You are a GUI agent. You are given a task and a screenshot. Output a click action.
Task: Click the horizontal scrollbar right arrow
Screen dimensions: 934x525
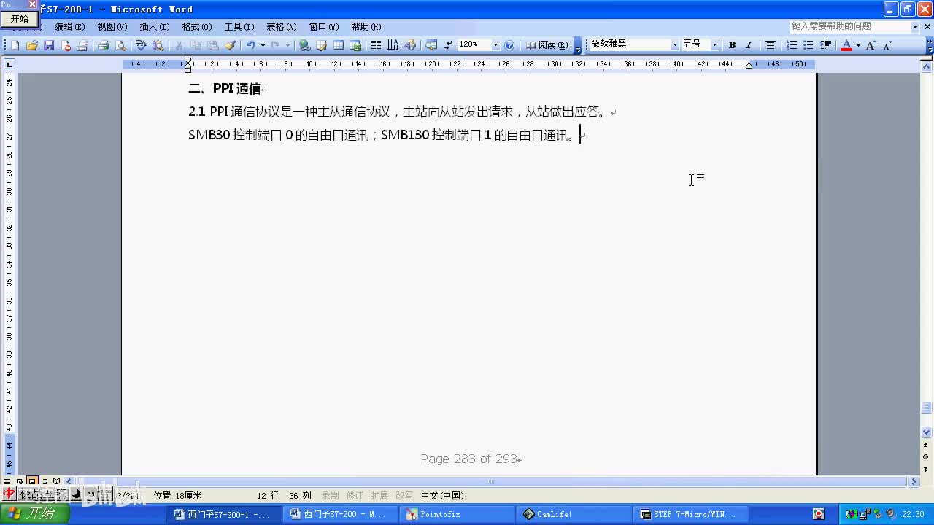(914, 481)
